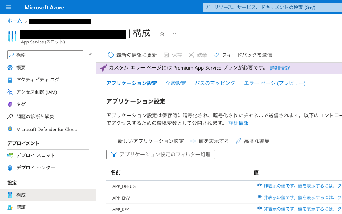The height and width of the screenshot is (214, 342).
Task: Select the APP_KEY setting name
Action: pyautogui.click(x=121, y=209)
